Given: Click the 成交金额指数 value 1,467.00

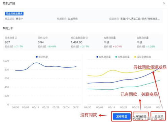Looking at the screenshot, I should pos(76,42).
